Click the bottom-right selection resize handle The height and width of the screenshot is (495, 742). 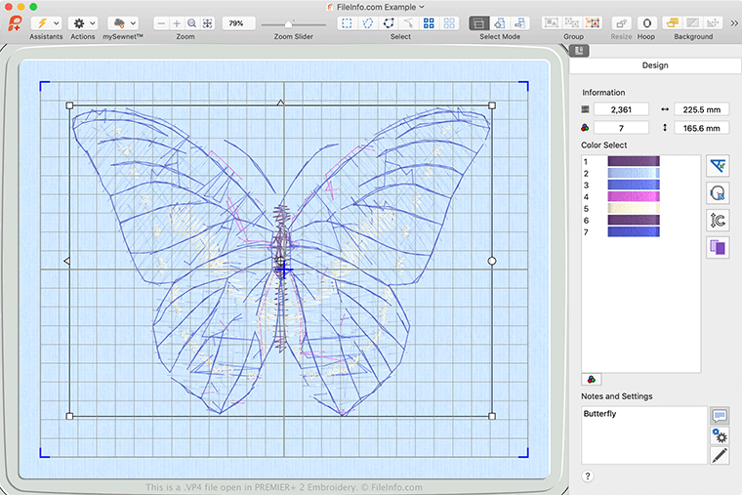click(492, 416)
